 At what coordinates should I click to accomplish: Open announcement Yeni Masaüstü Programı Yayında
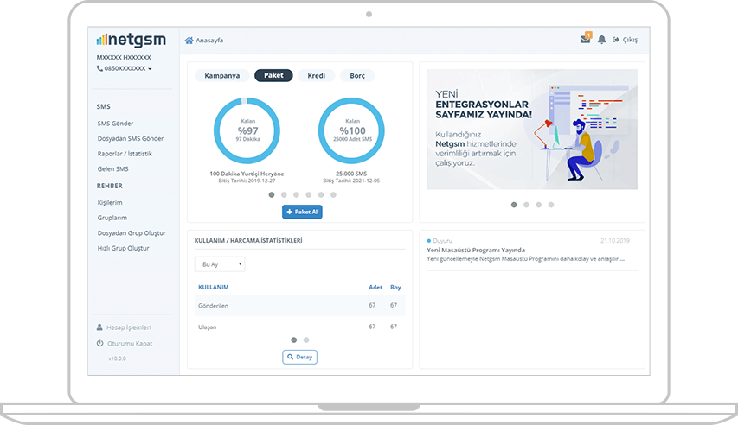pos(476,251)
